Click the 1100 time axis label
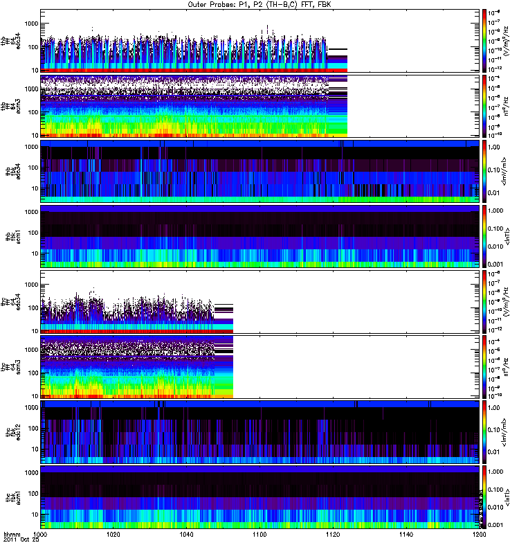This screenshot has height=554, width=519. [259, 535]
